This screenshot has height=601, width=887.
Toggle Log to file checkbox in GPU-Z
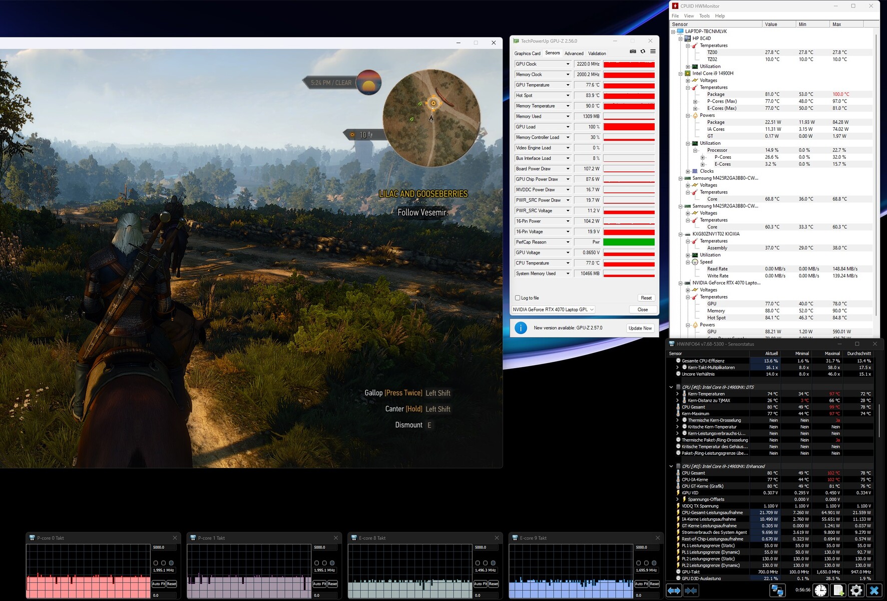pos(518,298)
